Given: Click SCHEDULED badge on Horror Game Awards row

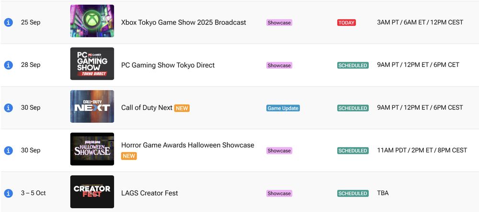Looking at the screenshot, I should click(353, 150).
